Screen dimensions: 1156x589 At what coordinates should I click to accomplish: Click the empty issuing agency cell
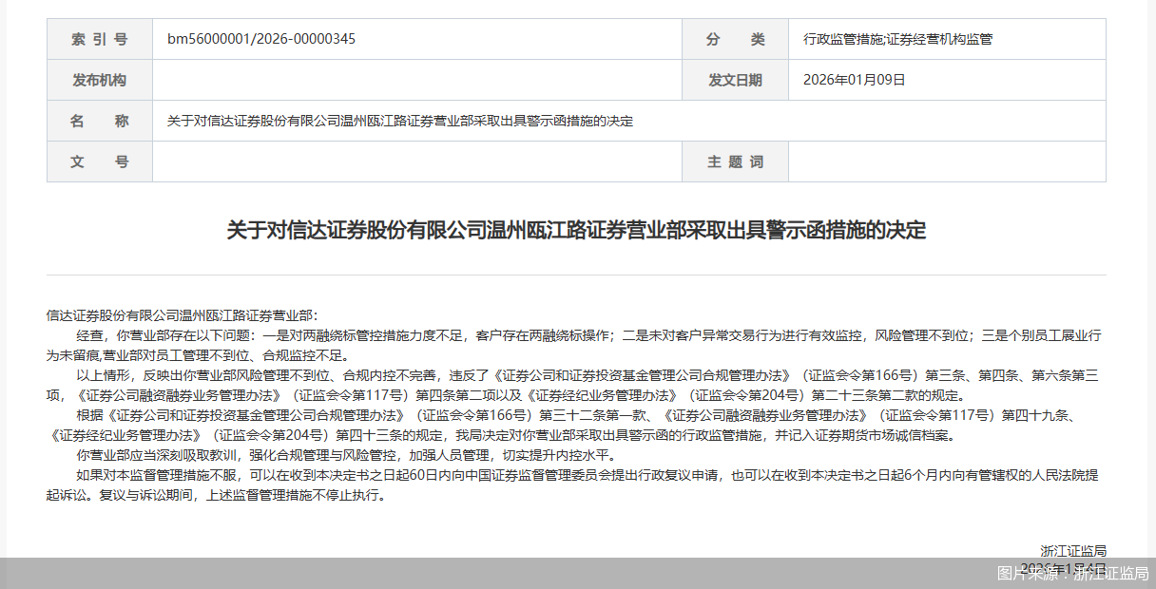416,80
